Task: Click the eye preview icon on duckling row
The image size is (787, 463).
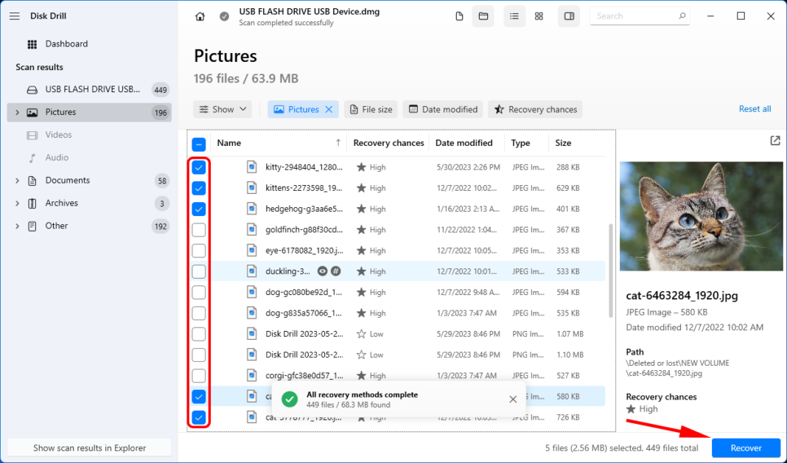Action: [323, 271]
